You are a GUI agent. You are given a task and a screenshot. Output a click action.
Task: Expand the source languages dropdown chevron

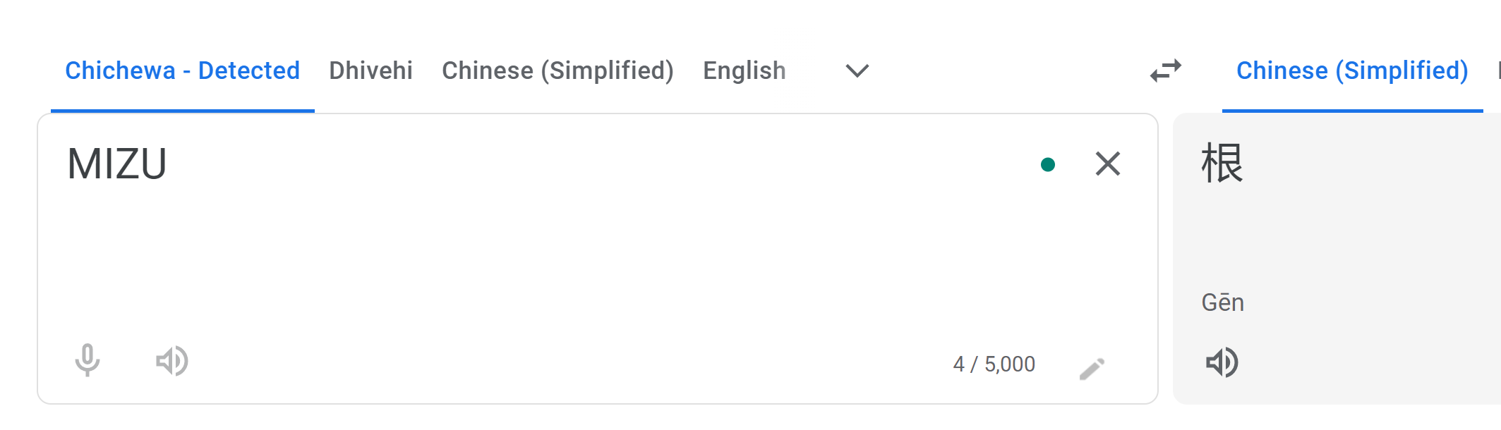coord(857,70)
